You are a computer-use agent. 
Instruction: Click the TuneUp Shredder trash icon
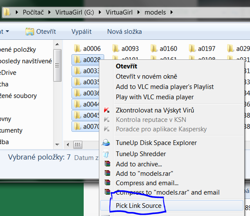pos(106,154)
